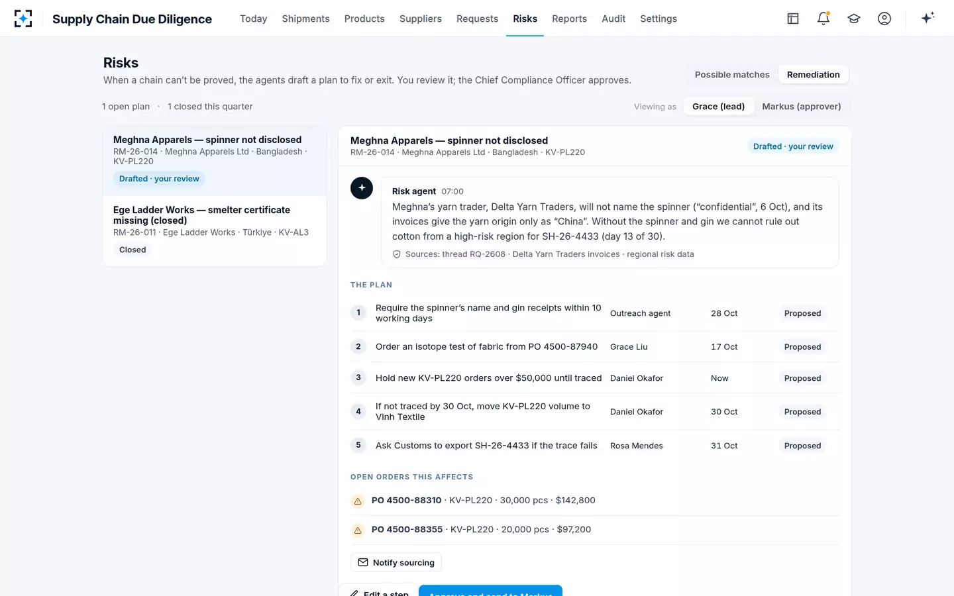Screen dimensions: 954x596
Task: Click plan step 3 Hold new orders
Action: coord(595,378)
